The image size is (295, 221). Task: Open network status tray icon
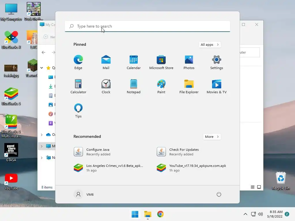(253, 214)
